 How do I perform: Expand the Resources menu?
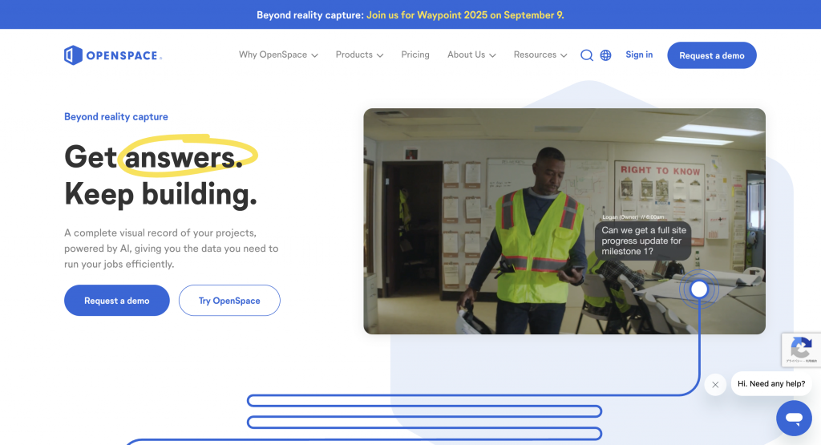click(540, 55)
